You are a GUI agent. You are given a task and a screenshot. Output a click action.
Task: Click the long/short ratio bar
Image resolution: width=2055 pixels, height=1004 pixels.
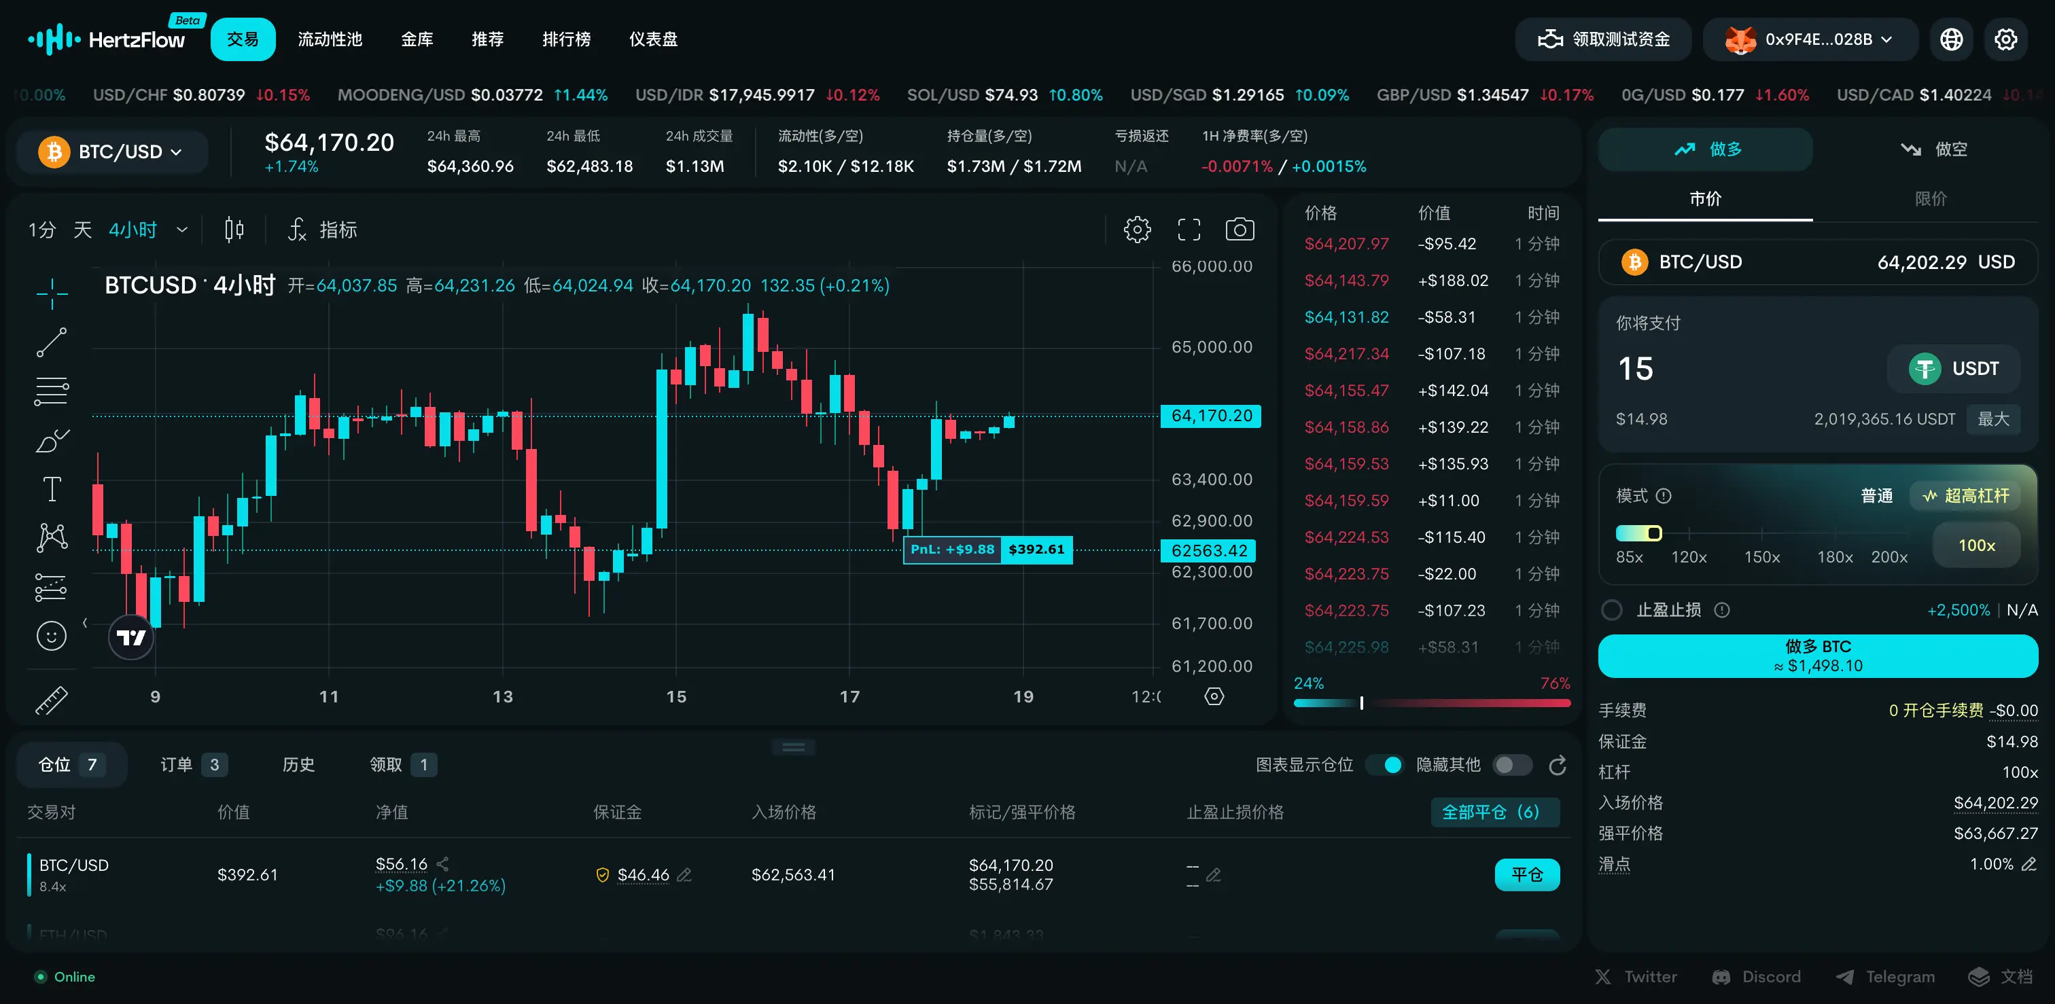pos(1431,702)
